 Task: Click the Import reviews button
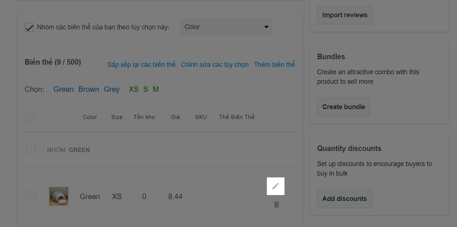[345, 15]
